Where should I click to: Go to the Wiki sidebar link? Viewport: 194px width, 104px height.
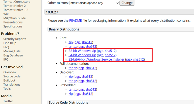[6, 14]
